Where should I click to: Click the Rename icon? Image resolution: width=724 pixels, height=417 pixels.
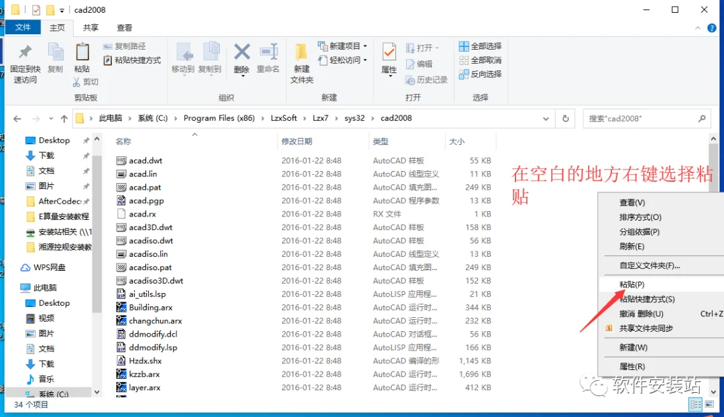(268, 52)
